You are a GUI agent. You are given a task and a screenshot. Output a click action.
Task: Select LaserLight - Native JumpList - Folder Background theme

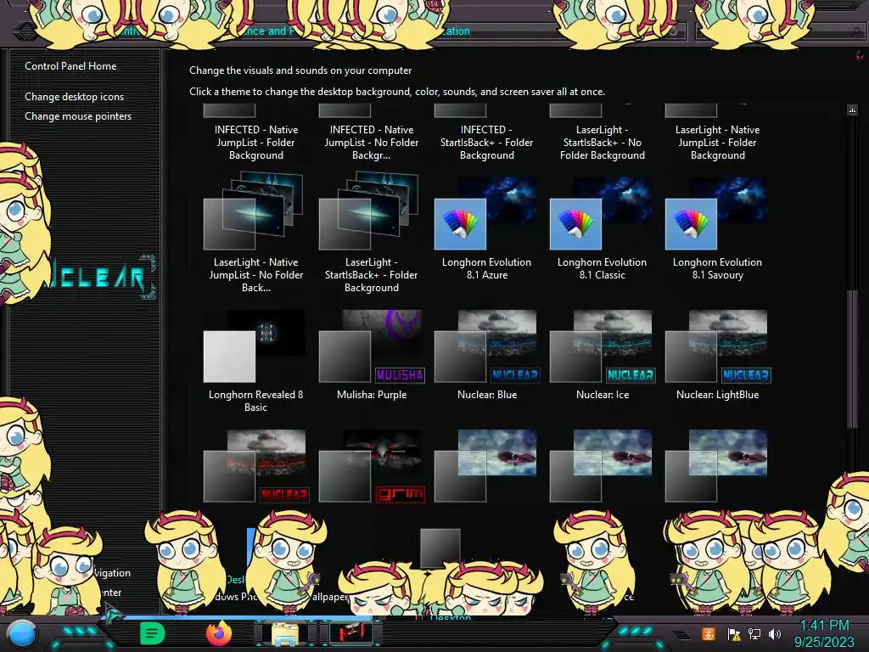tap(717, 133)
